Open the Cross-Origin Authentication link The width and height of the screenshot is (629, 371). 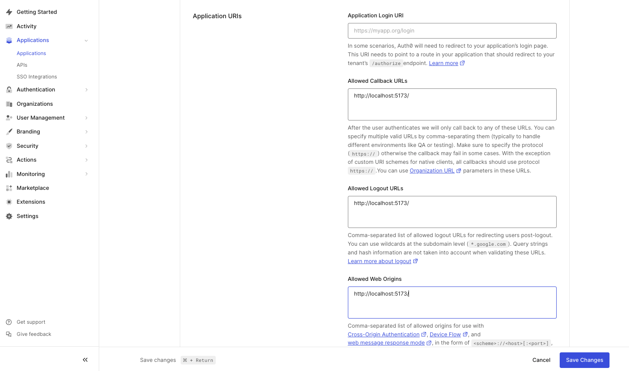[384, 334]
